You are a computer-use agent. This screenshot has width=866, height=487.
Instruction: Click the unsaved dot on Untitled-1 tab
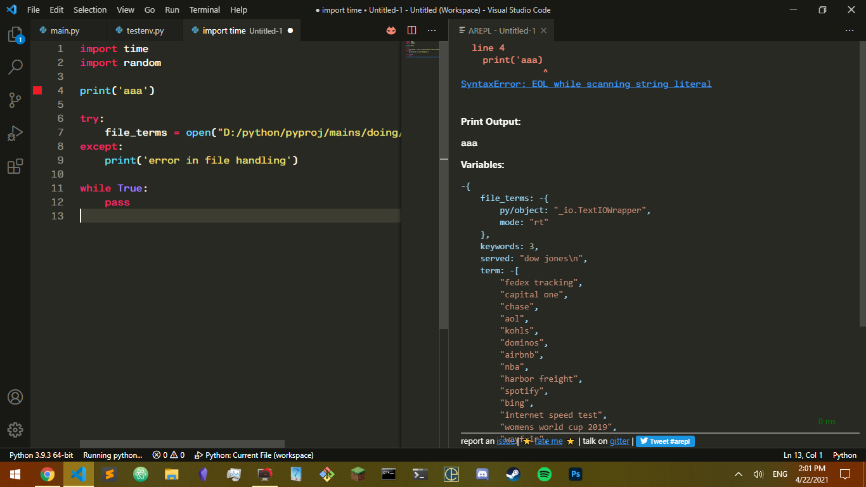[290, 30]
